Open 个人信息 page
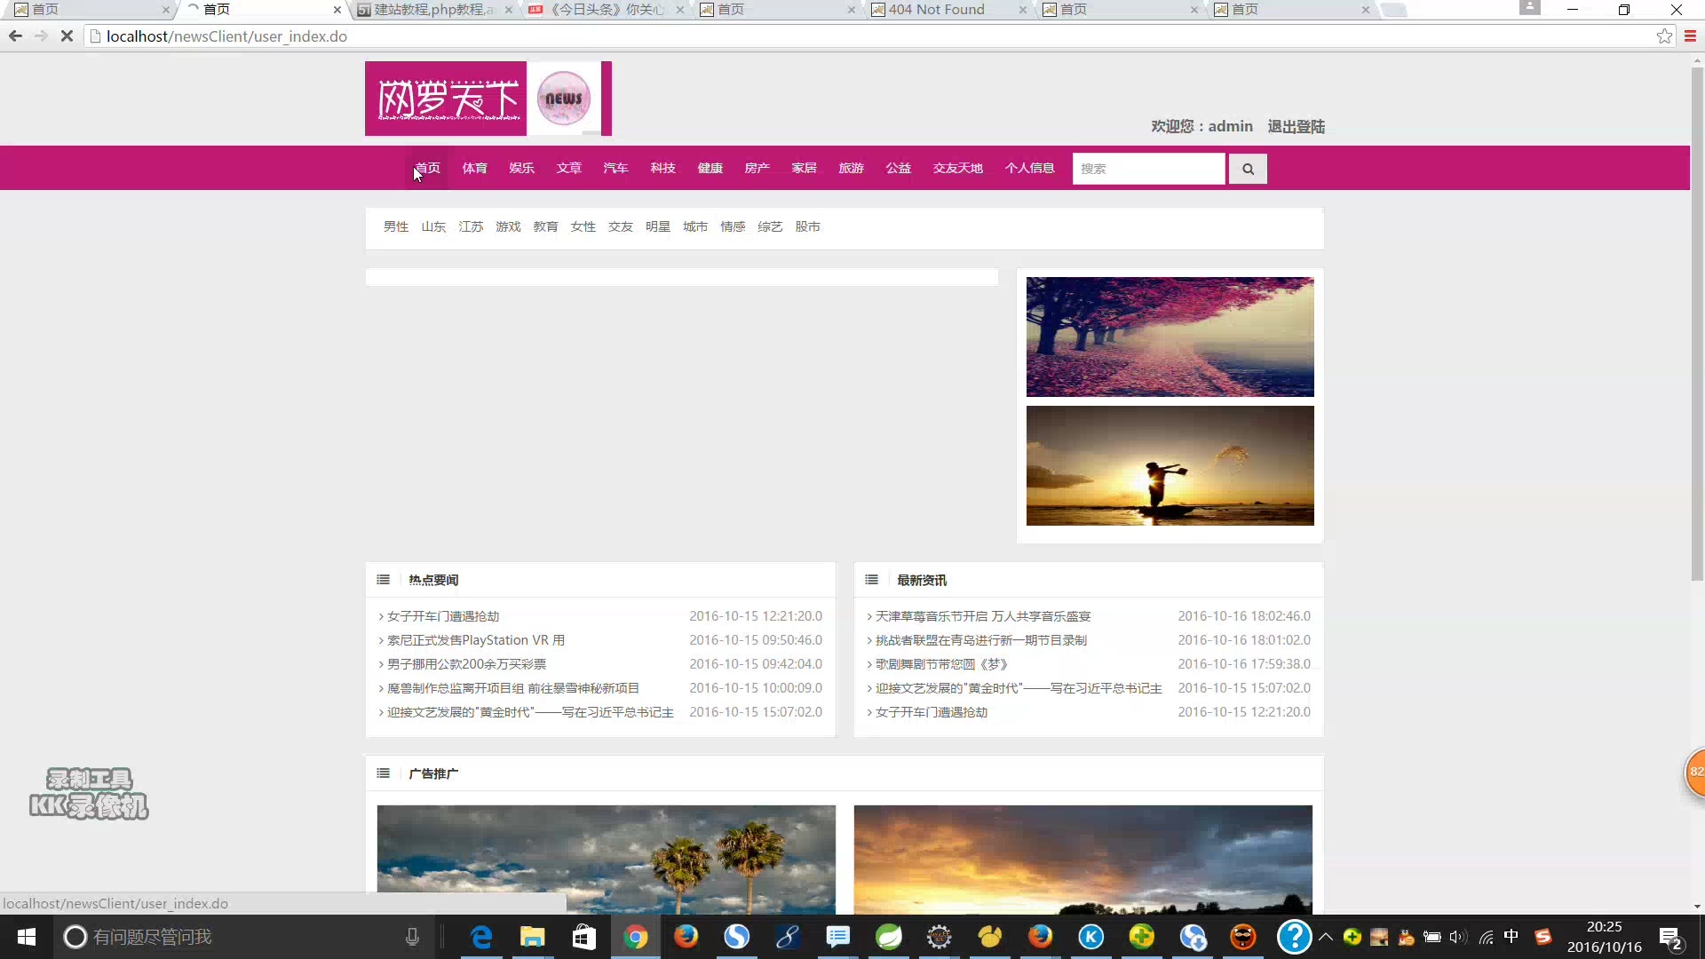The height and width of the screenshot is (959, 1705). click(x=1029, y=168)
